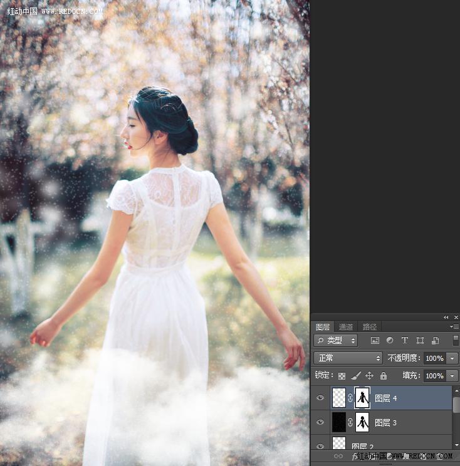The image size is (460, 466).
Task: Select the 图层 3 layer mask thumbnail
Action: tap(362, 422)
